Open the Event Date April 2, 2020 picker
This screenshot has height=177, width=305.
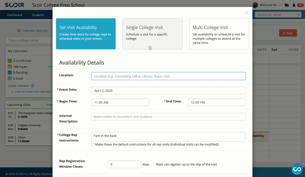click(168, 90)
